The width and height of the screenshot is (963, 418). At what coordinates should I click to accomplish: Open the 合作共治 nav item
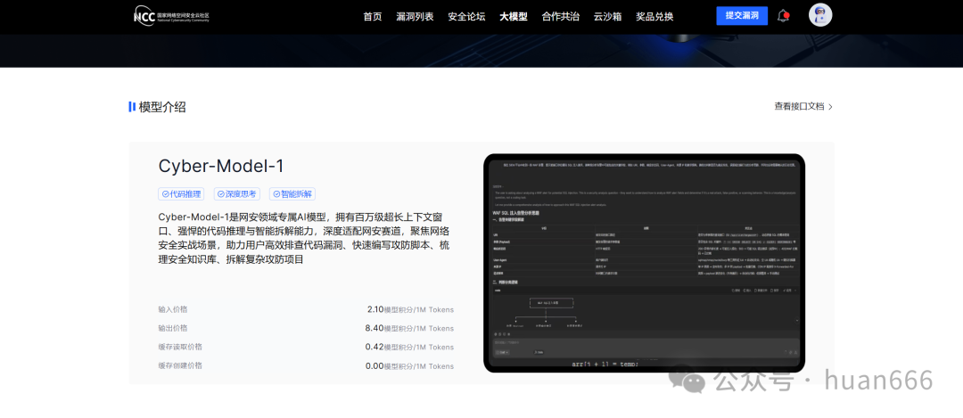click(x=561, y=17)
